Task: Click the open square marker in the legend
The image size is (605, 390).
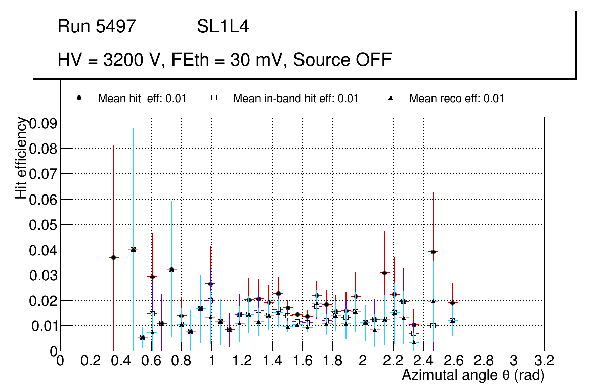Action: pyautogui.click(x=214, y=99)
